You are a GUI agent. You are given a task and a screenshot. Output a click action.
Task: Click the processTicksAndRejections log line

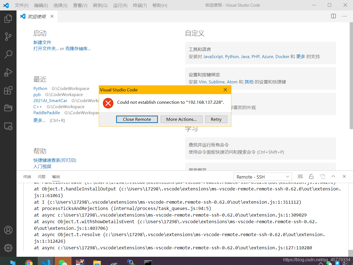(x=123, y=208)
